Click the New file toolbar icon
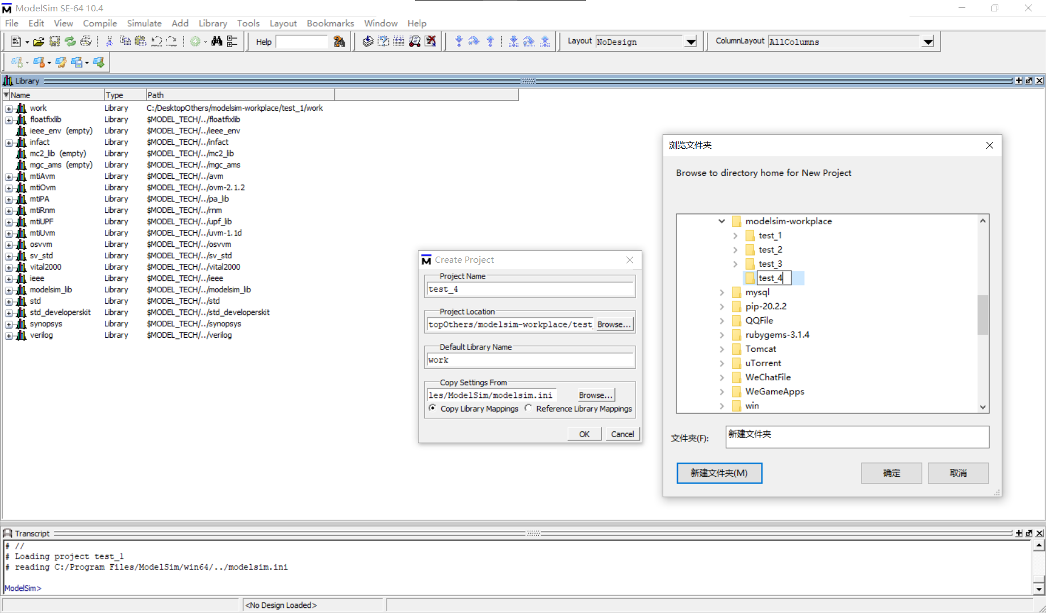The height and width of the screenshot is (613, 1046). 16,41
